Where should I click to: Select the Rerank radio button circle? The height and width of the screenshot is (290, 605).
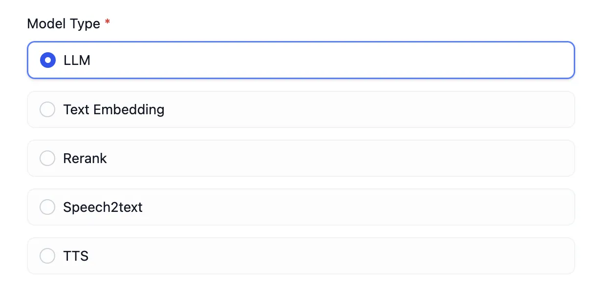pyautogui.click(x=47, y=158)
